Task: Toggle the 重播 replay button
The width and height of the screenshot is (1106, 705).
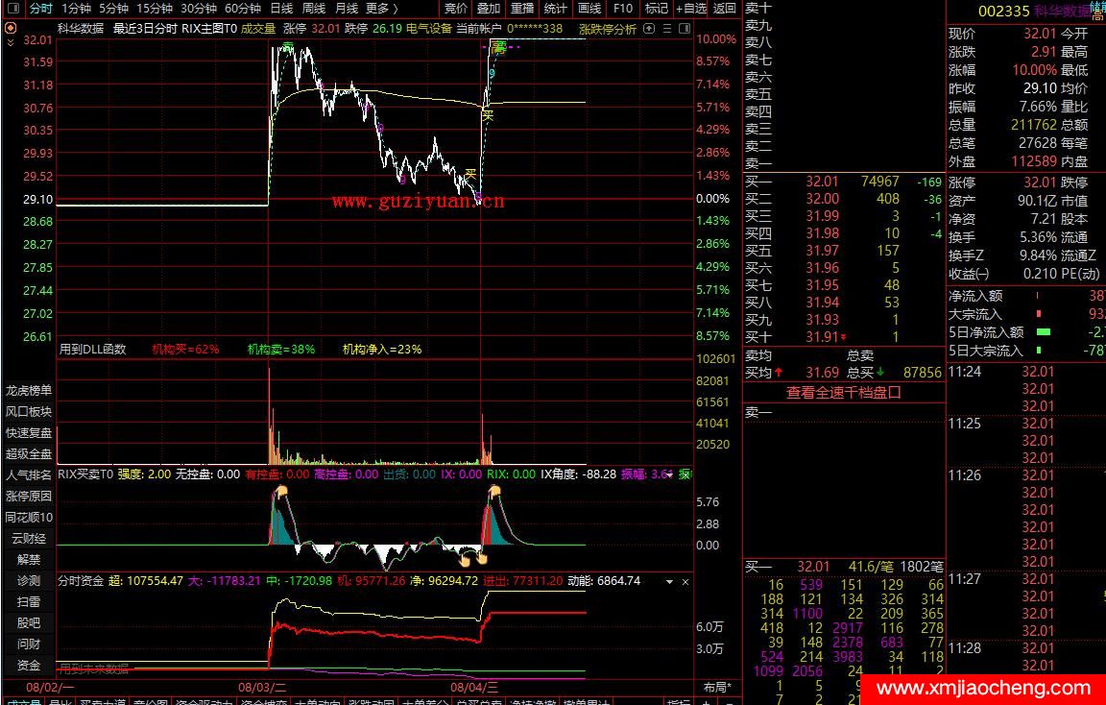Action: pyautogui.click(x=522, y=9)
